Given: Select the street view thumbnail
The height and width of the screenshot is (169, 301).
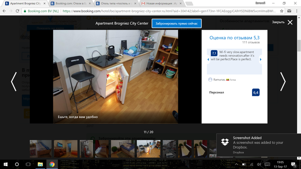Looking at the screenshot, I should (x=169, y=149).
